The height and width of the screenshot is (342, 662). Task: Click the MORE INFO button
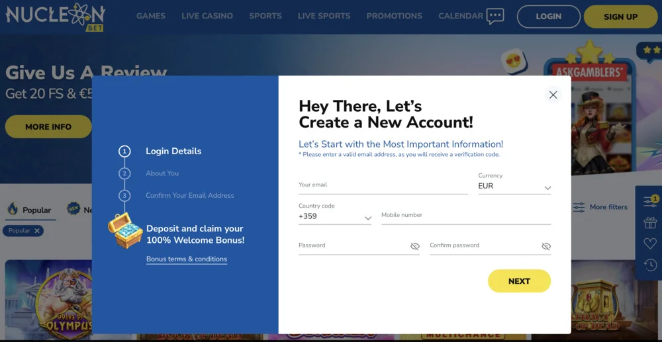pos(48,126)
